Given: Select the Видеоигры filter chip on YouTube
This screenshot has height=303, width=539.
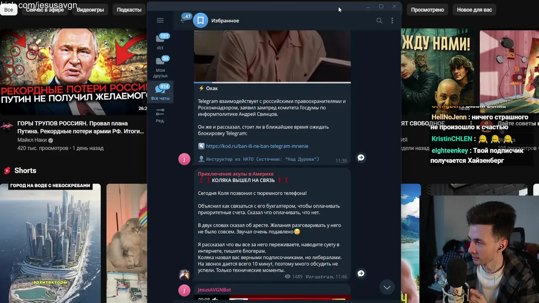Looking at the screenshot, I should point(90,10).
